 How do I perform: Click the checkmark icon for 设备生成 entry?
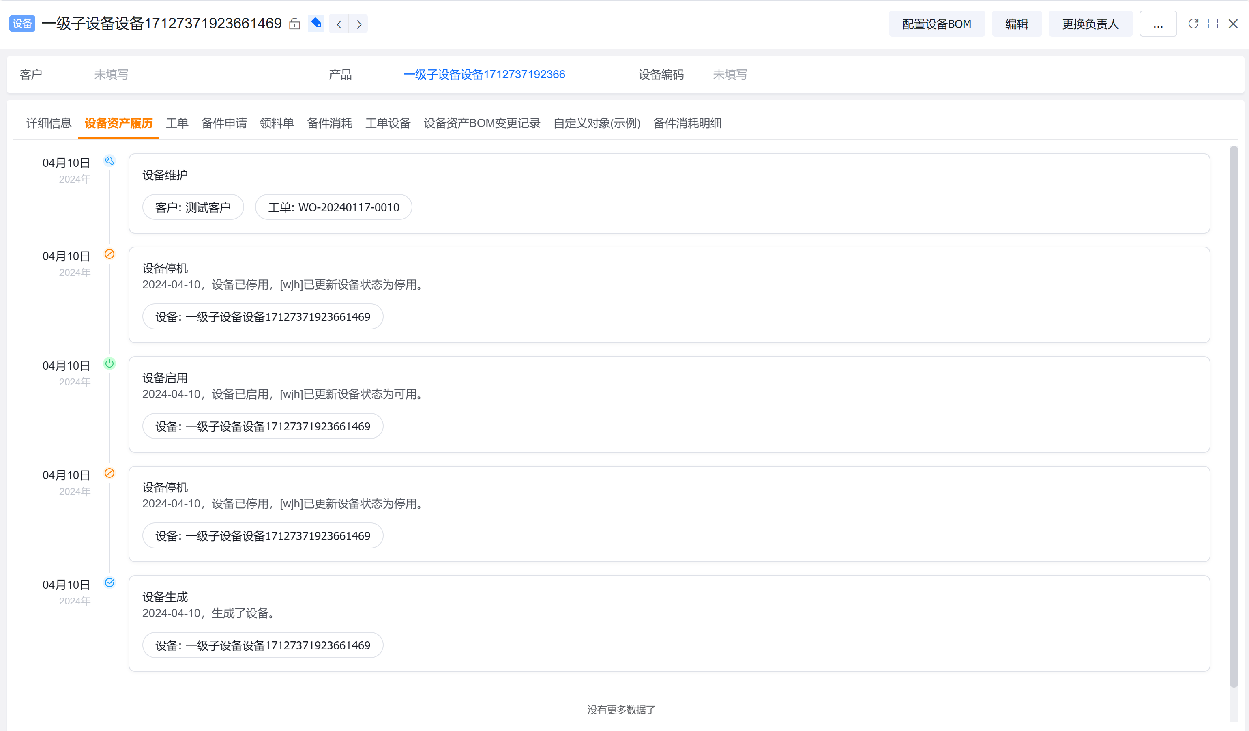[109, 583]
